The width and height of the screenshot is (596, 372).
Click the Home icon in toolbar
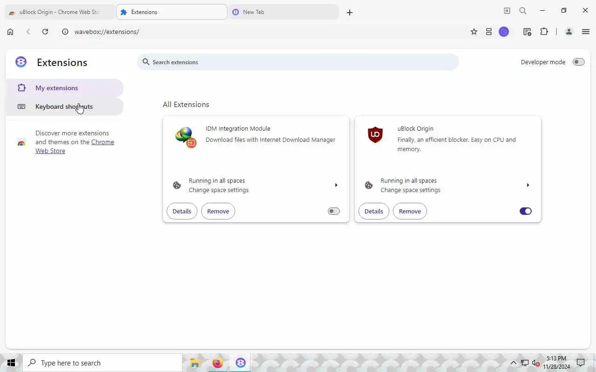tap(10, 32)
